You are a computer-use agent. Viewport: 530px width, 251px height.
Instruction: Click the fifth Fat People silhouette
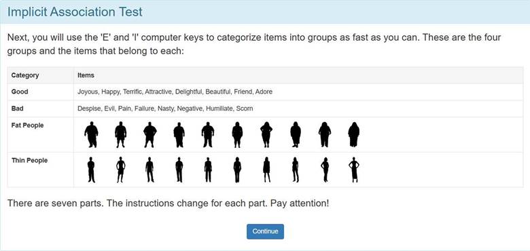point(208,134)
